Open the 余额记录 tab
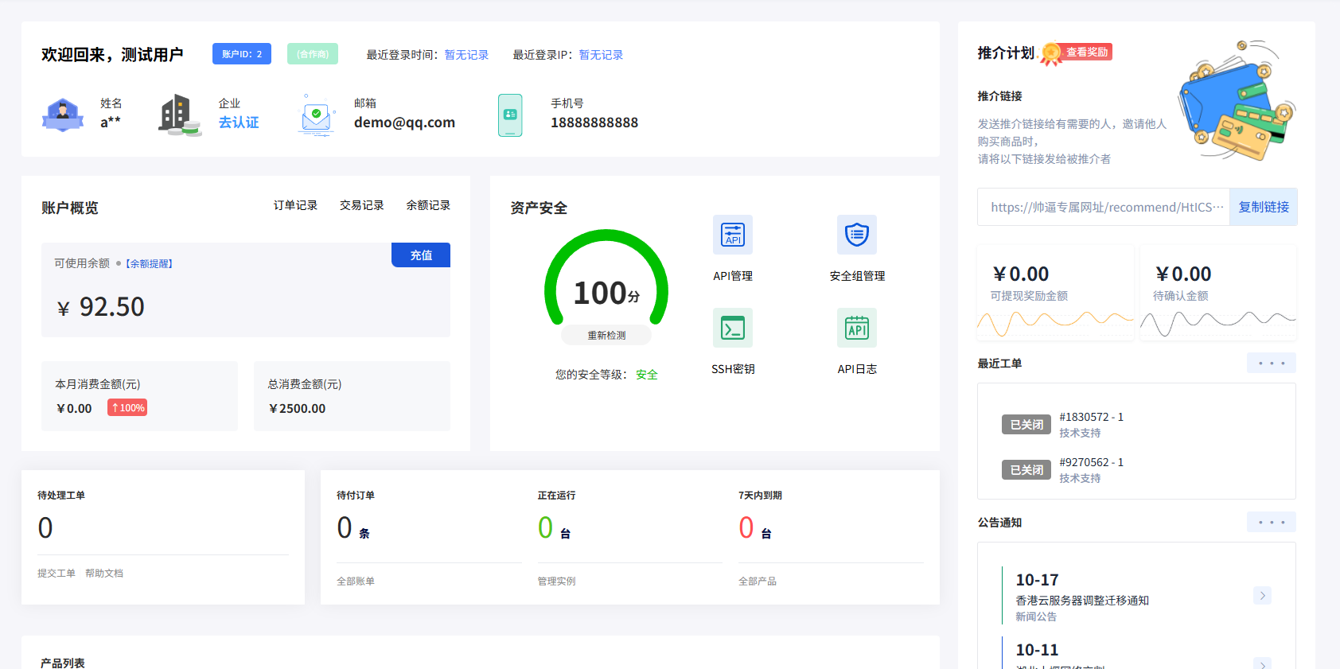 coord(428,205)
